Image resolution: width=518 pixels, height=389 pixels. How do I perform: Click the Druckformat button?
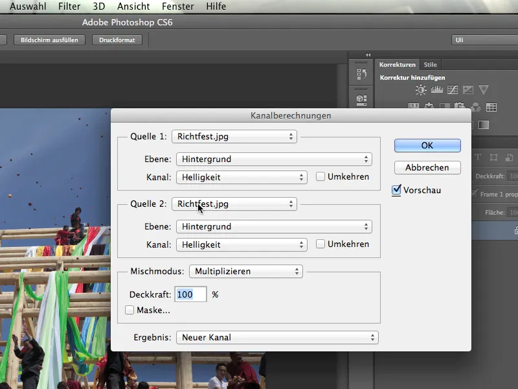click(x=117, y=40)
